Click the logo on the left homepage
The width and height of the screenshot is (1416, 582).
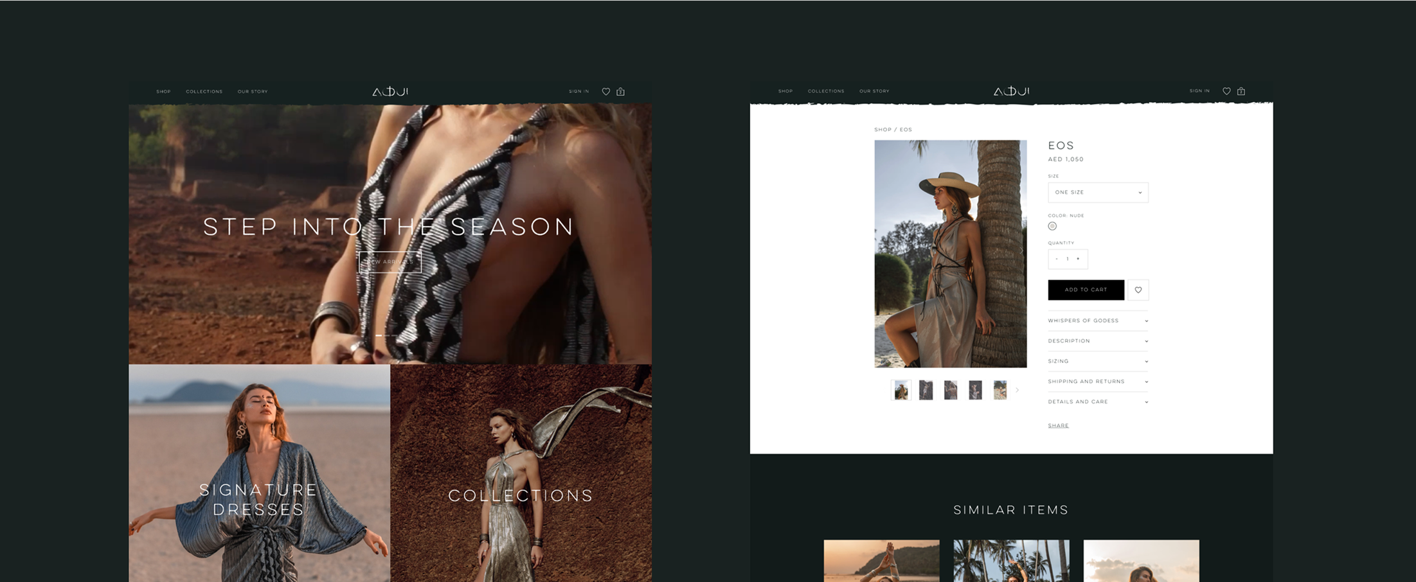click(390, 91)
